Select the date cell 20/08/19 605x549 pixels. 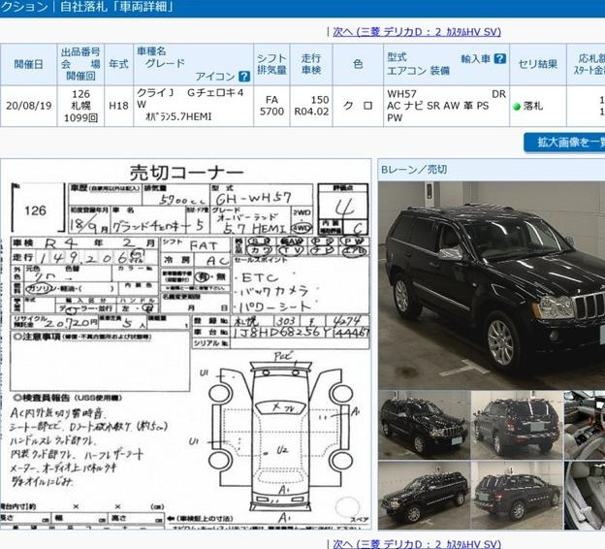click(28, 106)
